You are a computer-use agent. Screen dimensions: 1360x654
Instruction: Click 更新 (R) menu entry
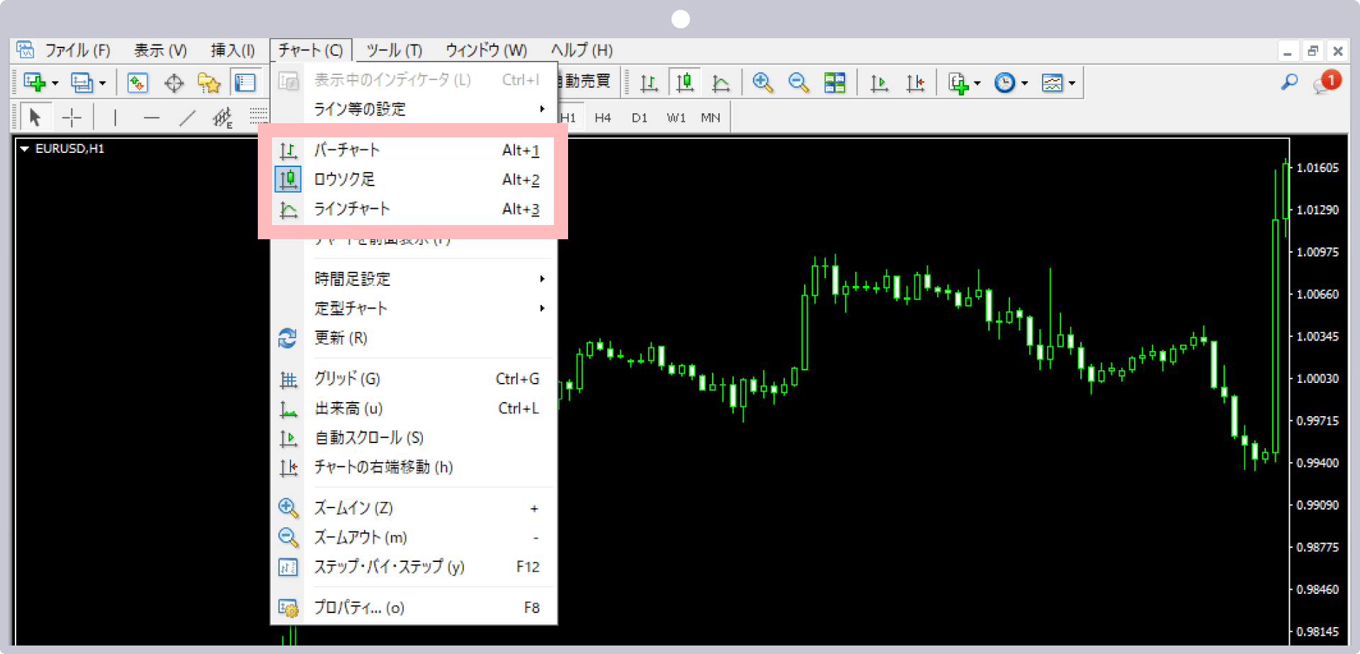(x=414, y=338)
